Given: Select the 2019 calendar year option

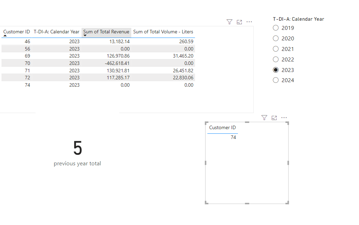Looking at the screenshot, I should (276, 28).
